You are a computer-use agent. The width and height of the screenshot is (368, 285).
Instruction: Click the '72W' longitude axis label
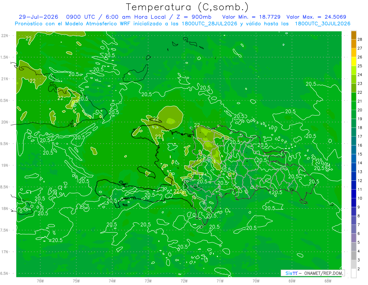(x=184, y=281)
